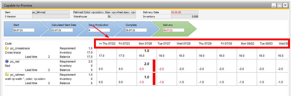Click the Delivery Date field 01.01.00
Viewport: 291px width, 96px height.
tap(185, 12)
